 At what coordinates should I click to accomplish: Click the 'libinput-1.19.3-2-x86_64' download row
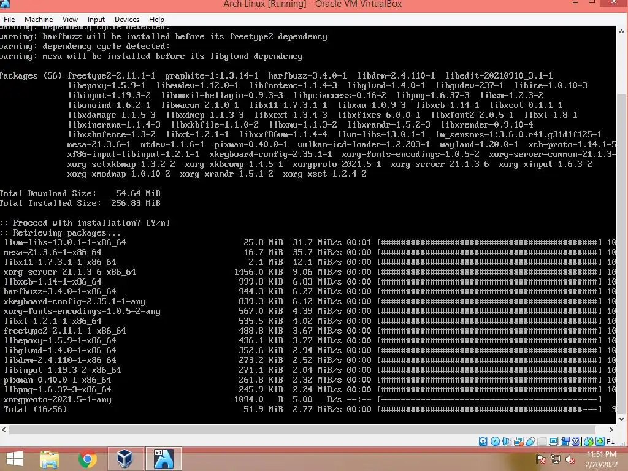(x=308, y=370)
